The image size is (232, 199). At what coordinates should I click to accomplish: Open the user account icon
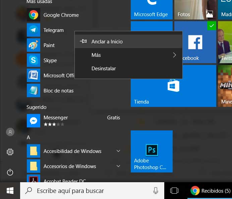click(x=10, y=132)
